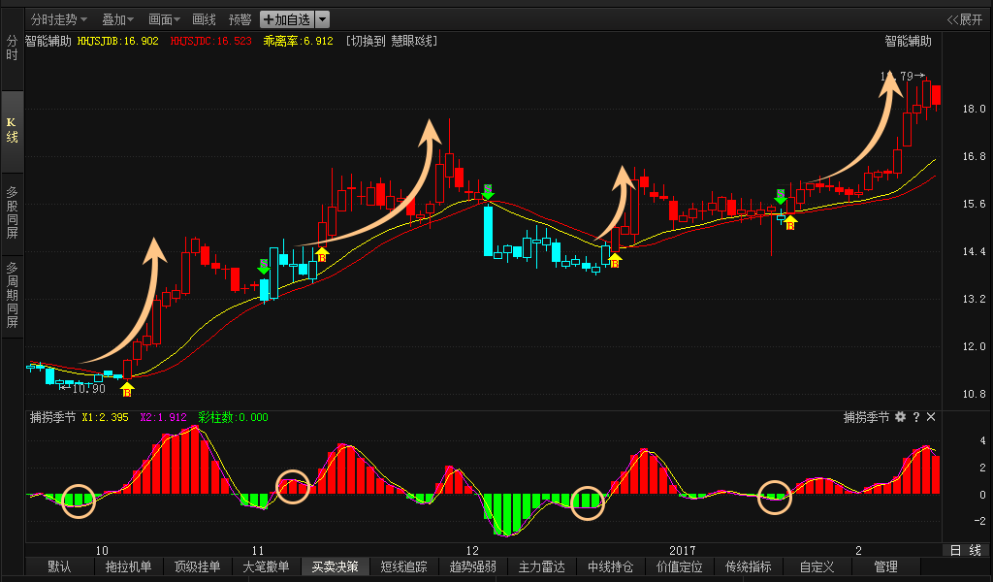Switch to 慧眼K线 mode

392,41
